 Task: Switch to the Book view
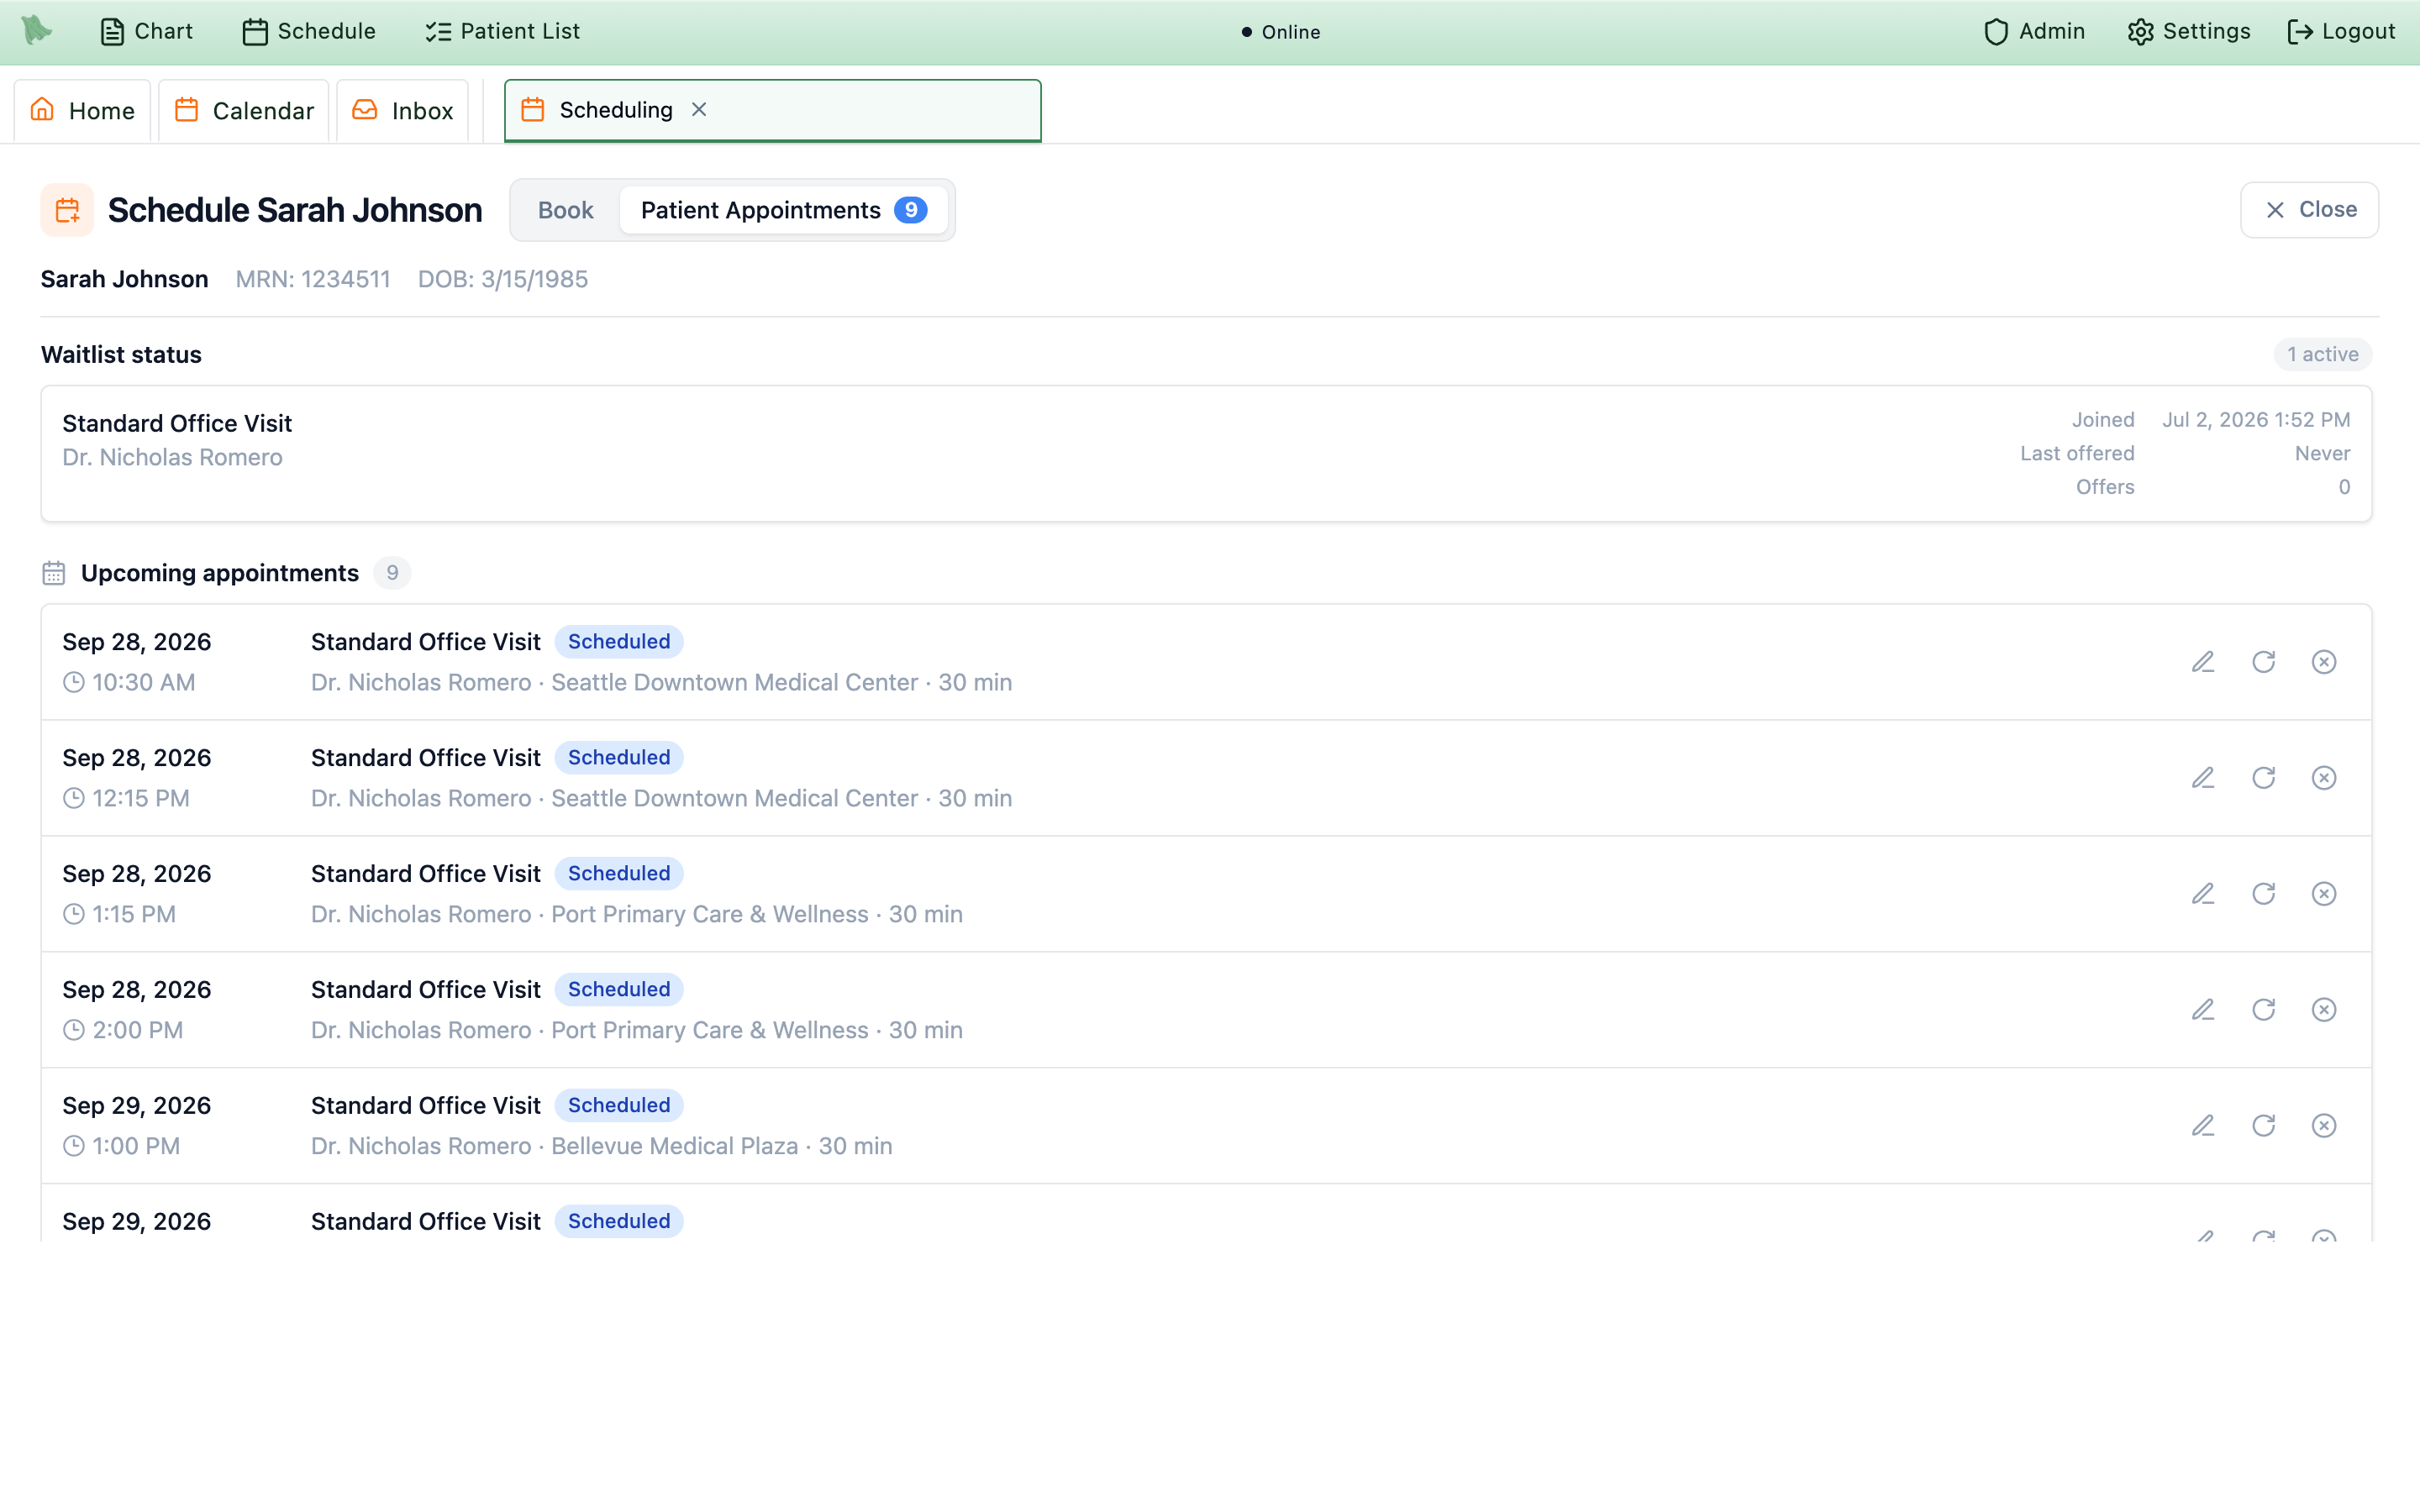tap(565, 210)
